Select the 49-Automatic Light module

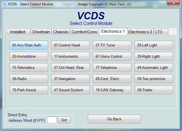click(154, 67)
